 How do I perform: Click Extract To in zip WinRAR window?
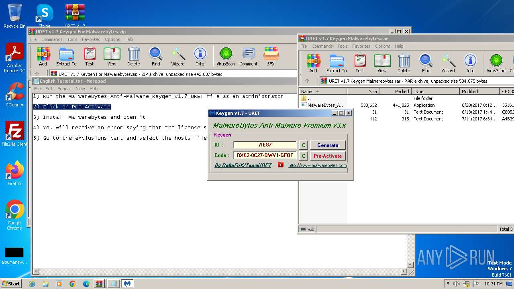[x=66, y=56]
